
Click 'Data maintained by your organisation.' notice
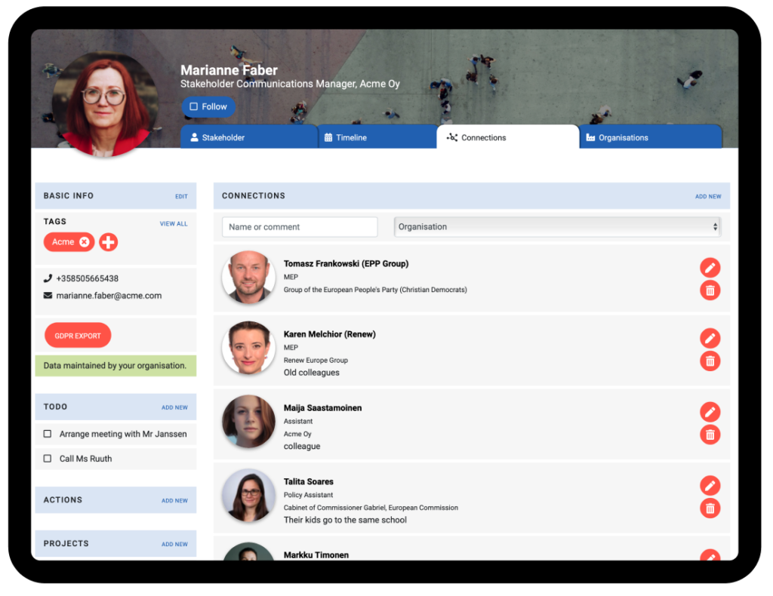click(x=115, y=365)
